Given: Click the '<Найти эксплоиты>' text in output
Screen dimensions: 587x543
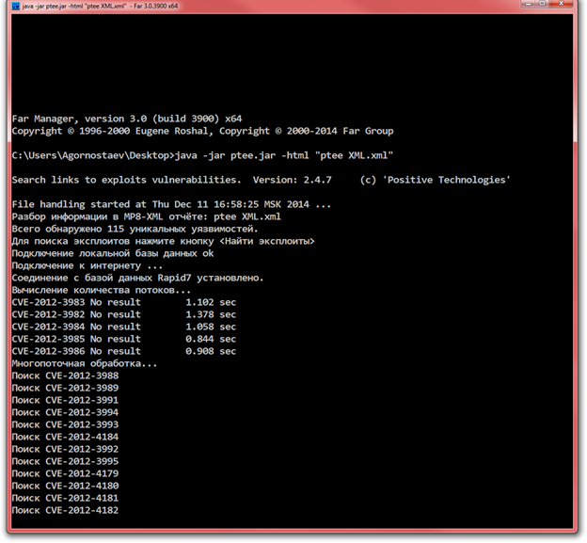Looking at the screenshot, I should tap(267, 241).
